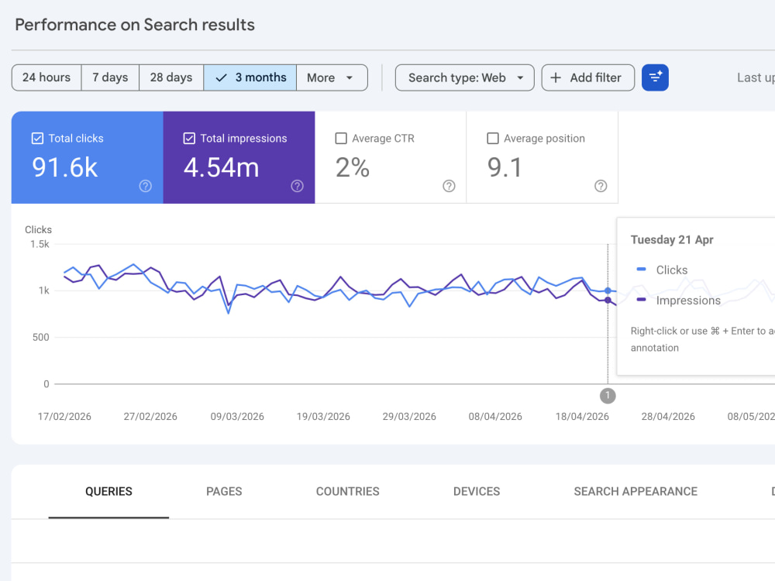Viewport: 775px width, 581px height.
Task: Uncheck the Total clicks checkbox
Action: pyautogui.click(x=37, y=139)
